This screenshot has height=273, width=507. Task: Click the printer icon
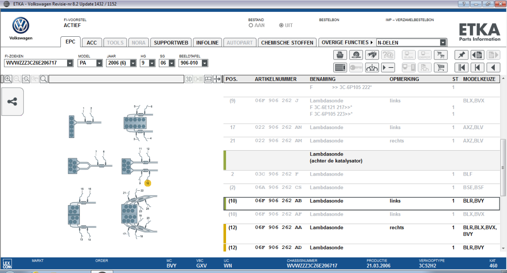(x=340, y=55)
